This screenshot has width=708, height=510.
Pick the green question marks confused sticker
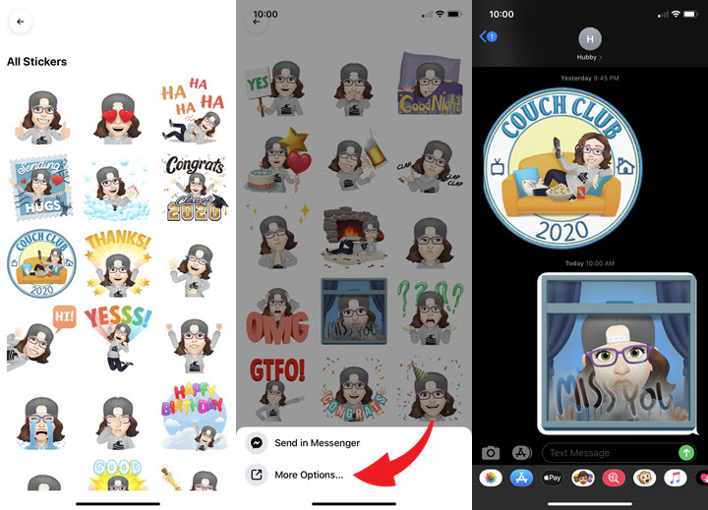click(x=430, y=312)
